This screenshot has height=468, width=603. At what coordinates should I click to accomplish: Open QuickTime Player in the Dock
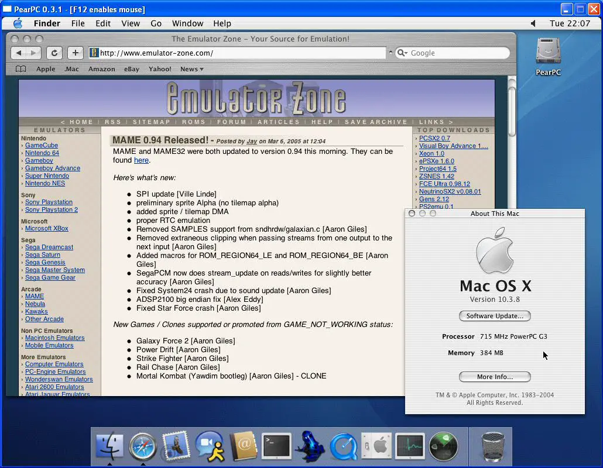[x=344, y=446]
